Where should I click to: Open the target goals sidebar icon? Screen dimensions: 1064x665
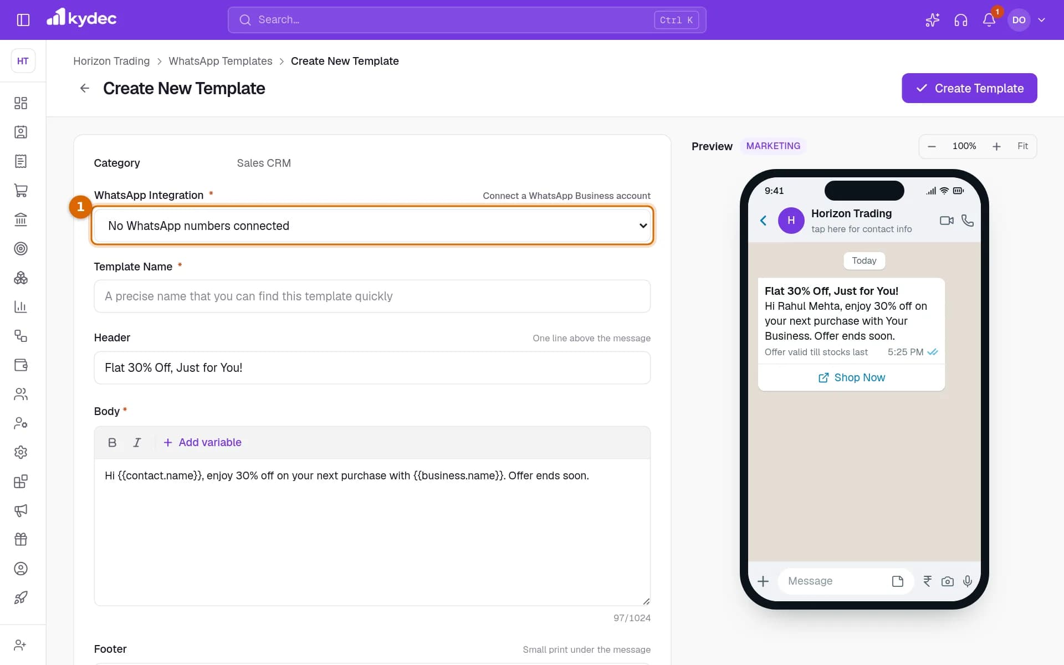[21, 248]
